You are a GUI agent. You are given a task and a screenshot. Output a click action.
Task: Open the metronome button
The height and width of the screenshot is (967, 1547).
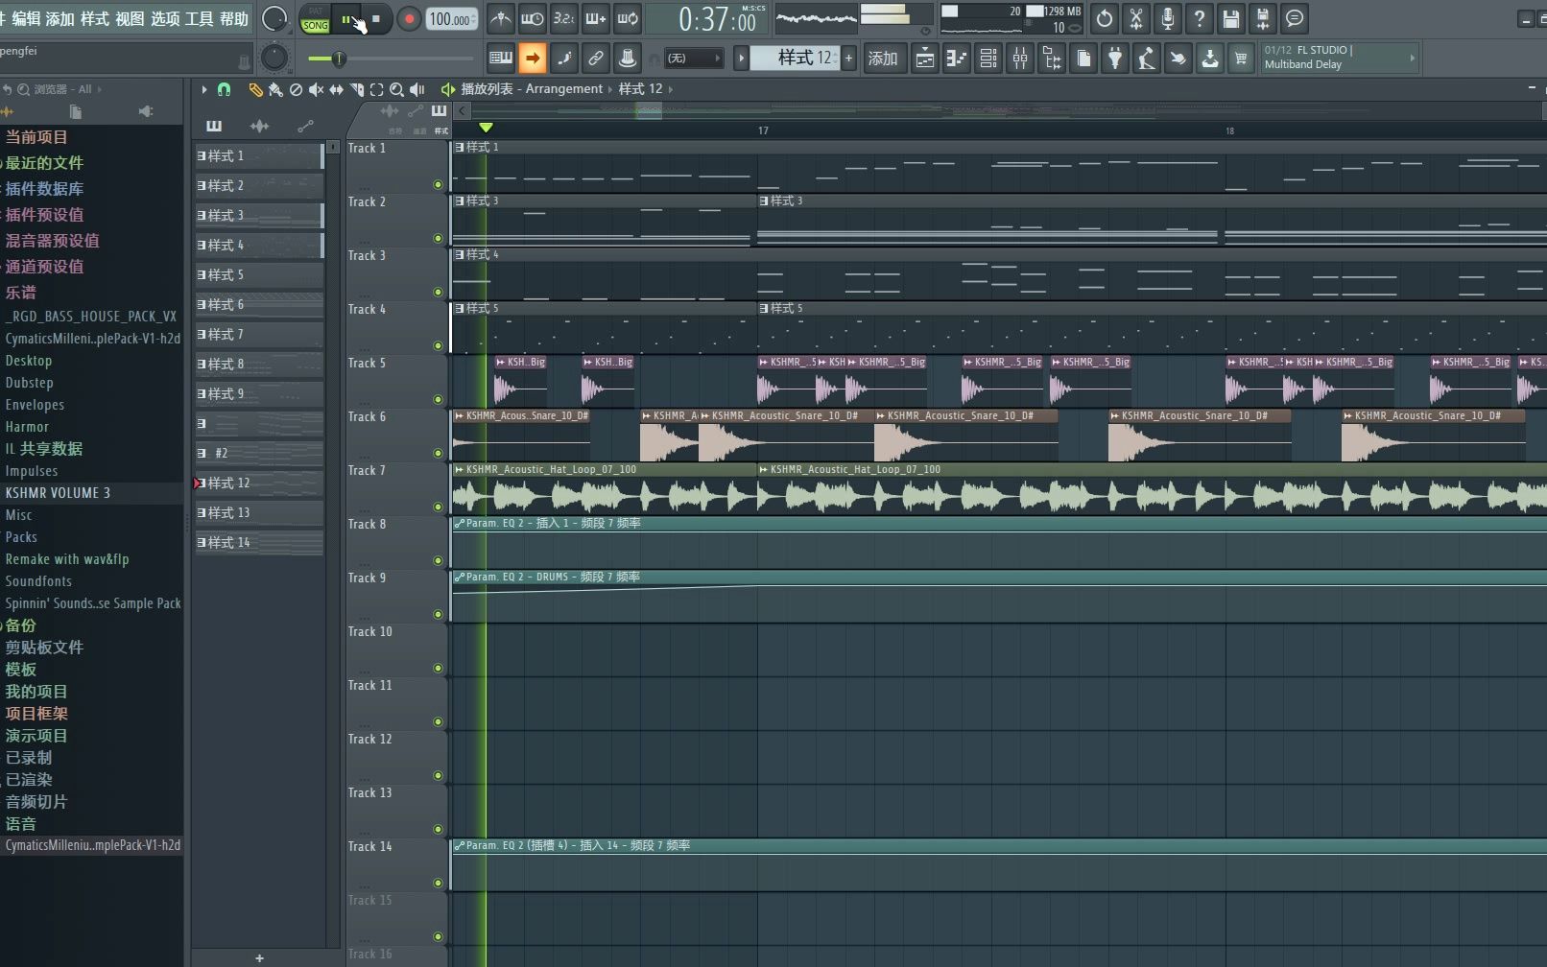(x=501, y=18)
